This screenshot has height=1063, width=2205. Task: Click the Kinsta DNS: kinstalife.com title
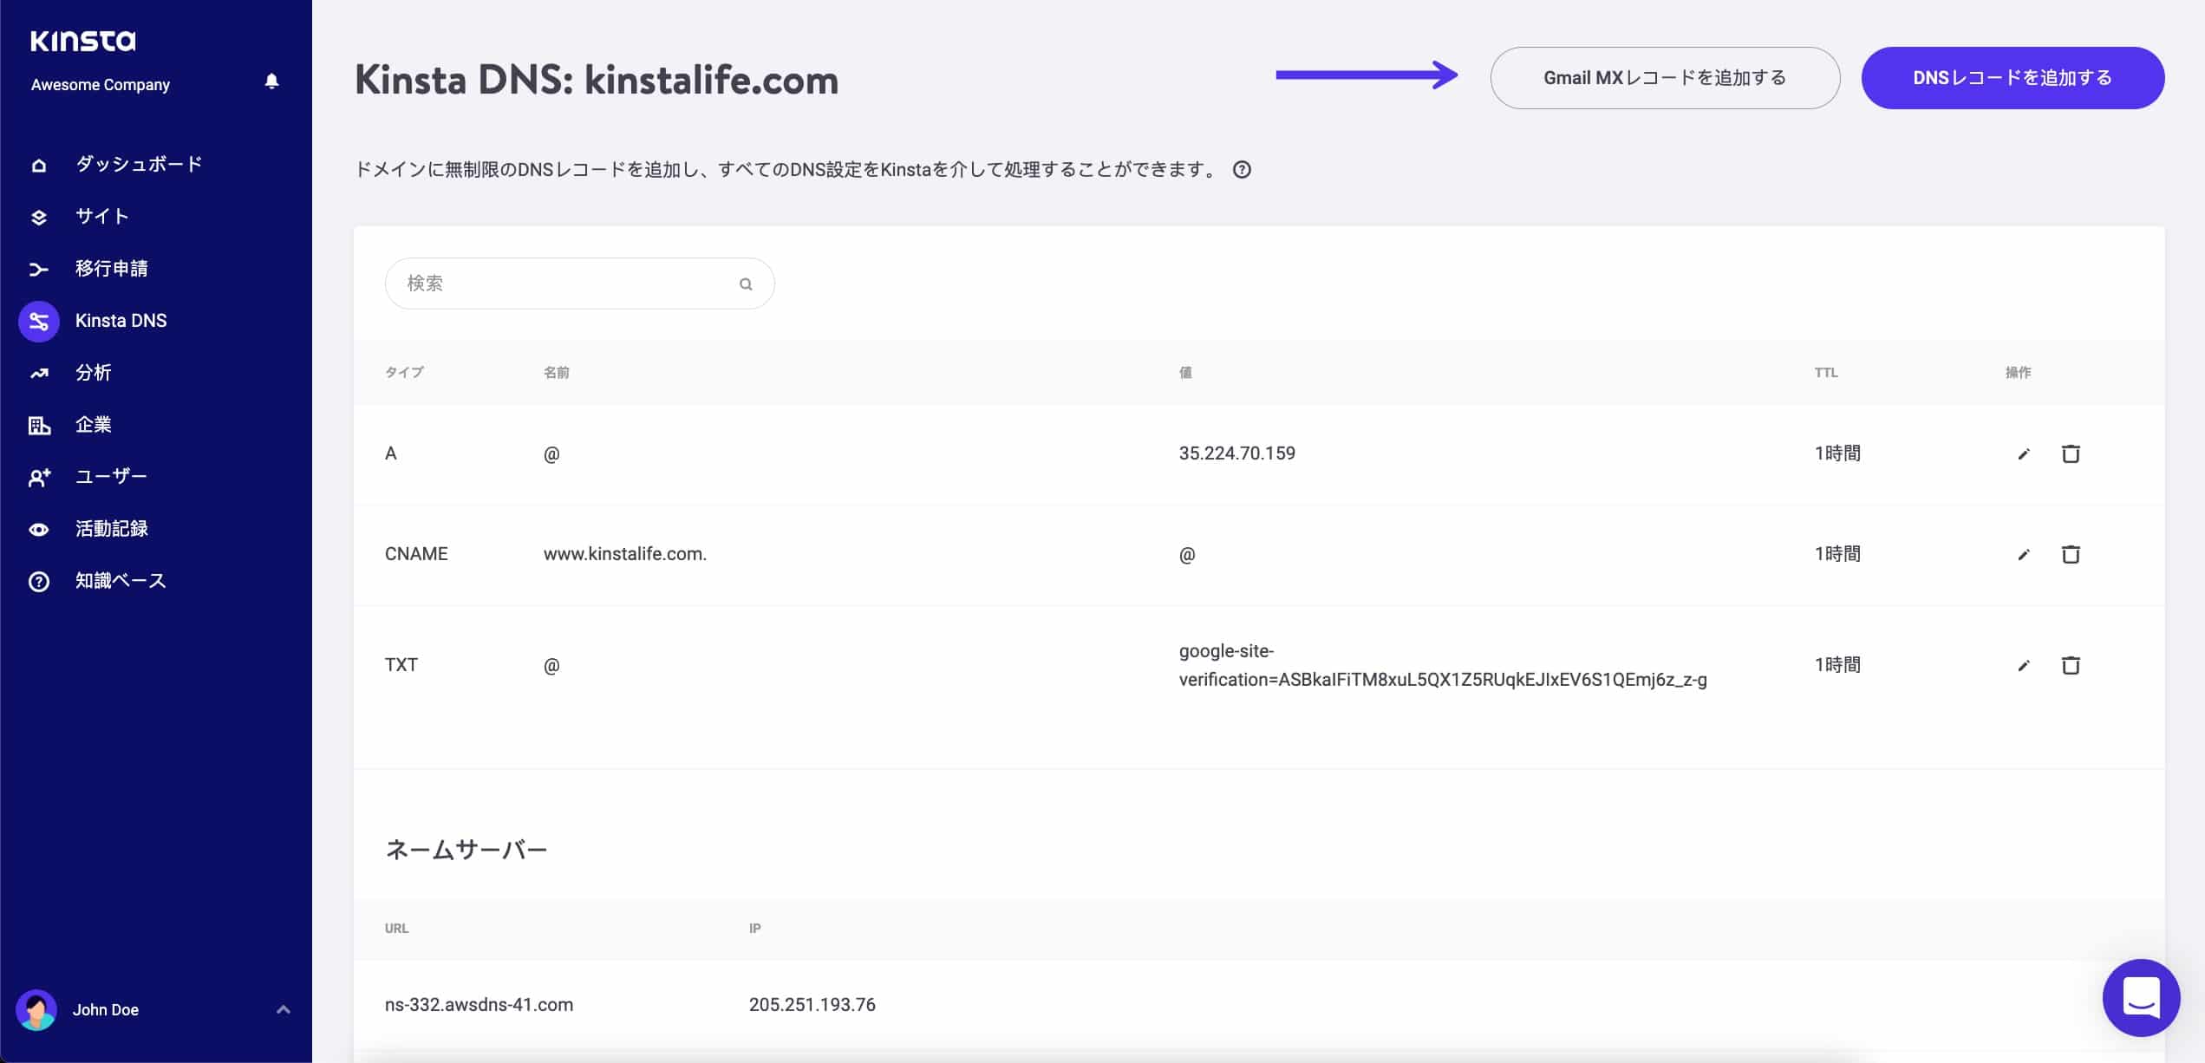pyautogui.click(x=597, y=81)
